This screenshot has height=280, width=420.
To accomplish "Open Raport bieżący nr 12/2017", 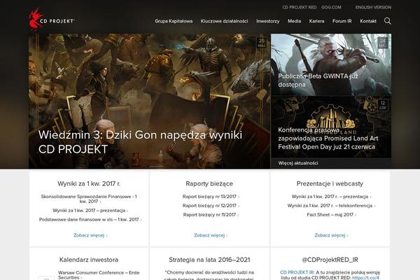I will point(211,206).
